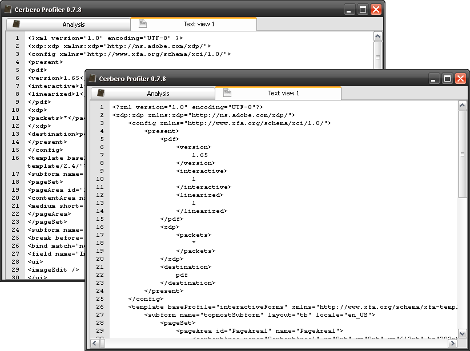
Task: Click the <pageSet> line in front window
Action: click(178, 323)
